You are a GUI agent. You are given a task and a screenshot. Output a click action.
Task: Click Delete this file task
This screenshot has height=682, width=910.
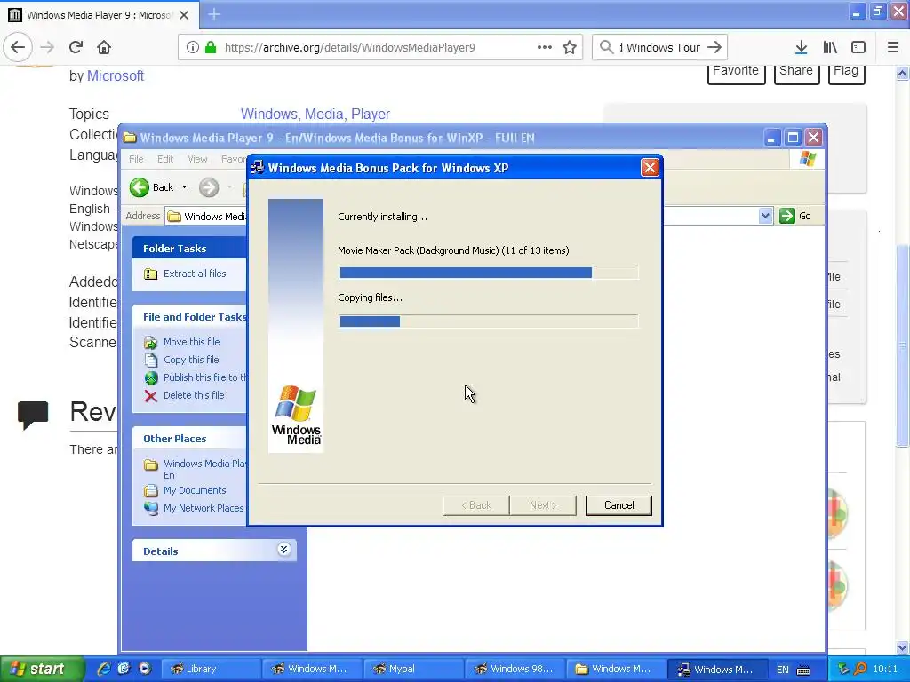click(x=193, y=395)
